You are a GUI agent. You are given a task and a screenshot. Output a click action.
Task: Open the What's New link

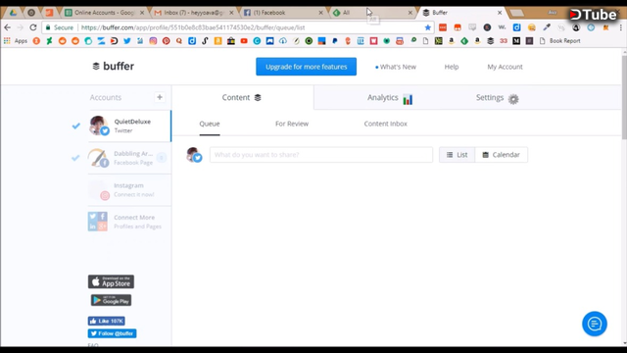pyautogui.click(x=396, y=67)
